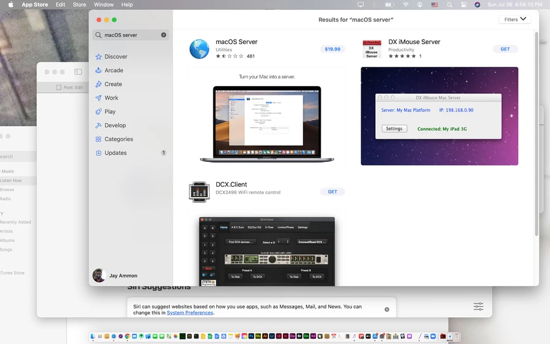Select the Post: Edit tab

tap(70, 87)
